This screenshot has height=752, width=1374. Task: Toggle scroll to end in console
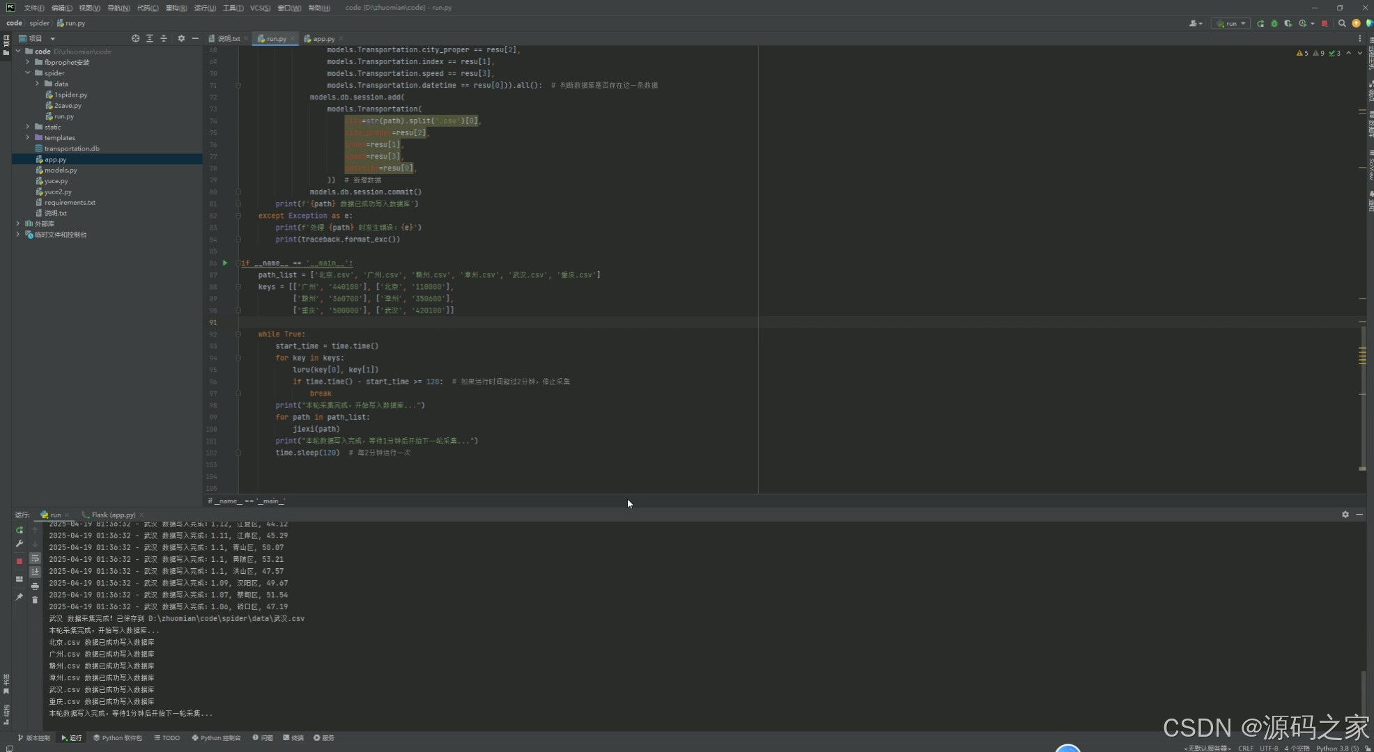click(x=35, y=572)
